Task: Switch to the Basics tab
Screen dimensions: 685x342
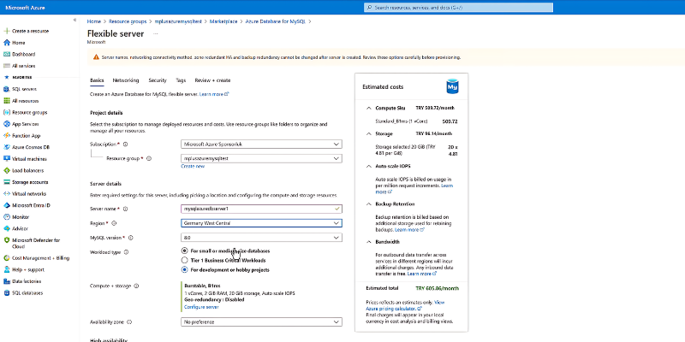Action: coord(97,80)
